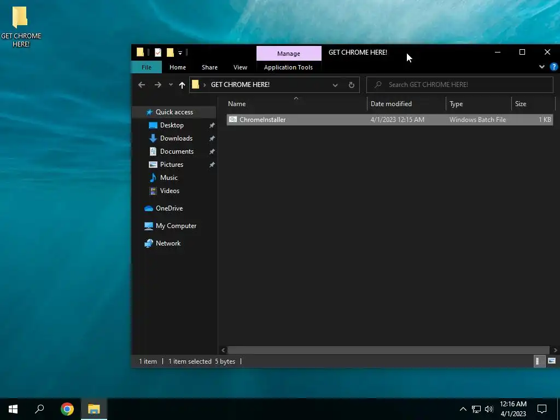This screenshot has width=560, height=420.
Task: Open Network in the navigation pane
Action: 168,243
